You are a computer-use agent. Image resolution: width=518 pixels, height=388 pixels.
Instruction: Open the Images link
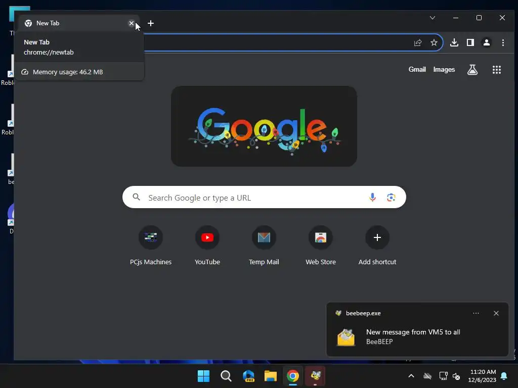[444, 69]
